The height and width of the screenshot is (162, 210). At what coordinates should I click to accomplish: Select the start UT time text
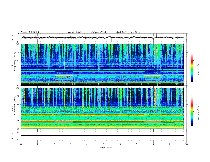tap(128, 32)
